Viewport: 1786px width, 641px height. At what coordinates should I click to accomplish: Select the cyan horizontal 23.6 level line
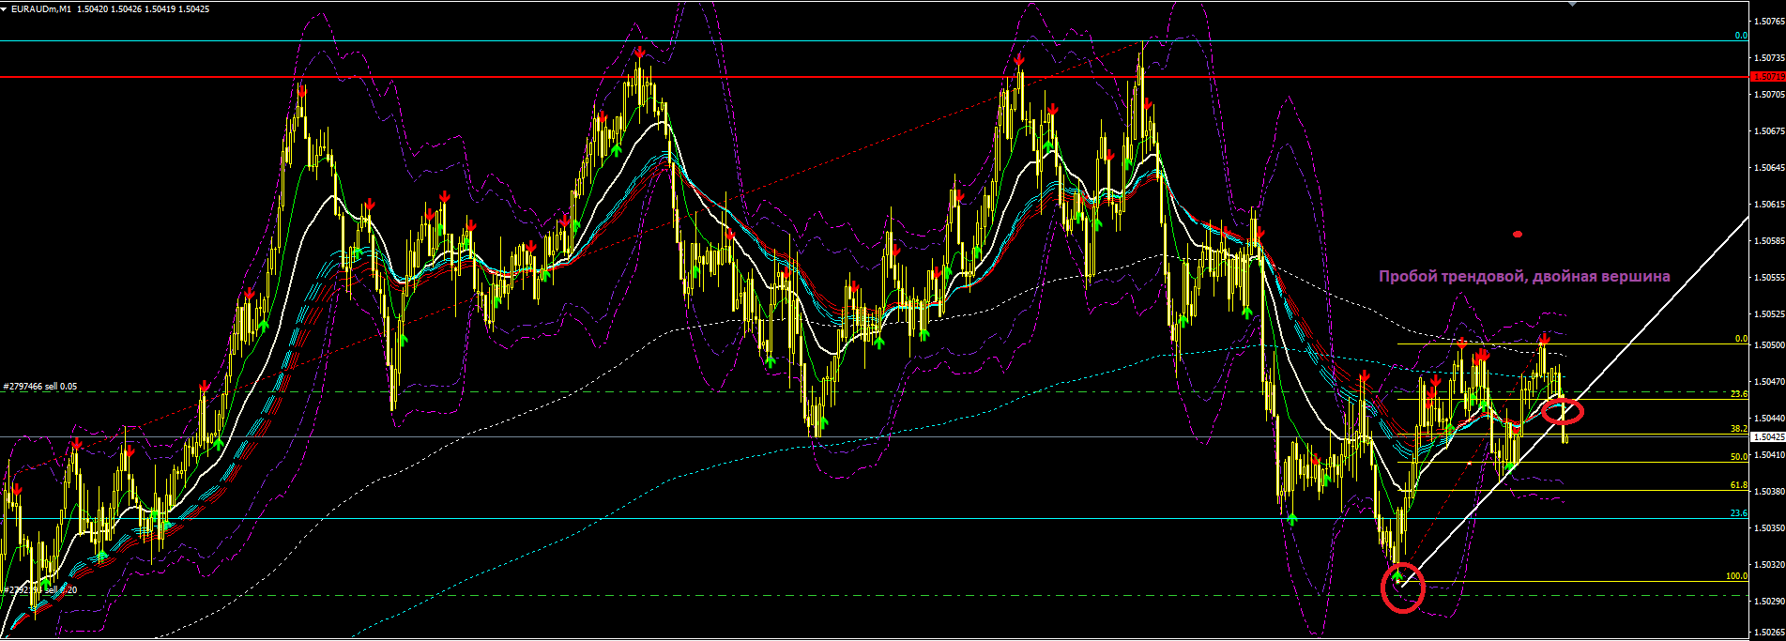pyautogui.click(x=873, y=518)
